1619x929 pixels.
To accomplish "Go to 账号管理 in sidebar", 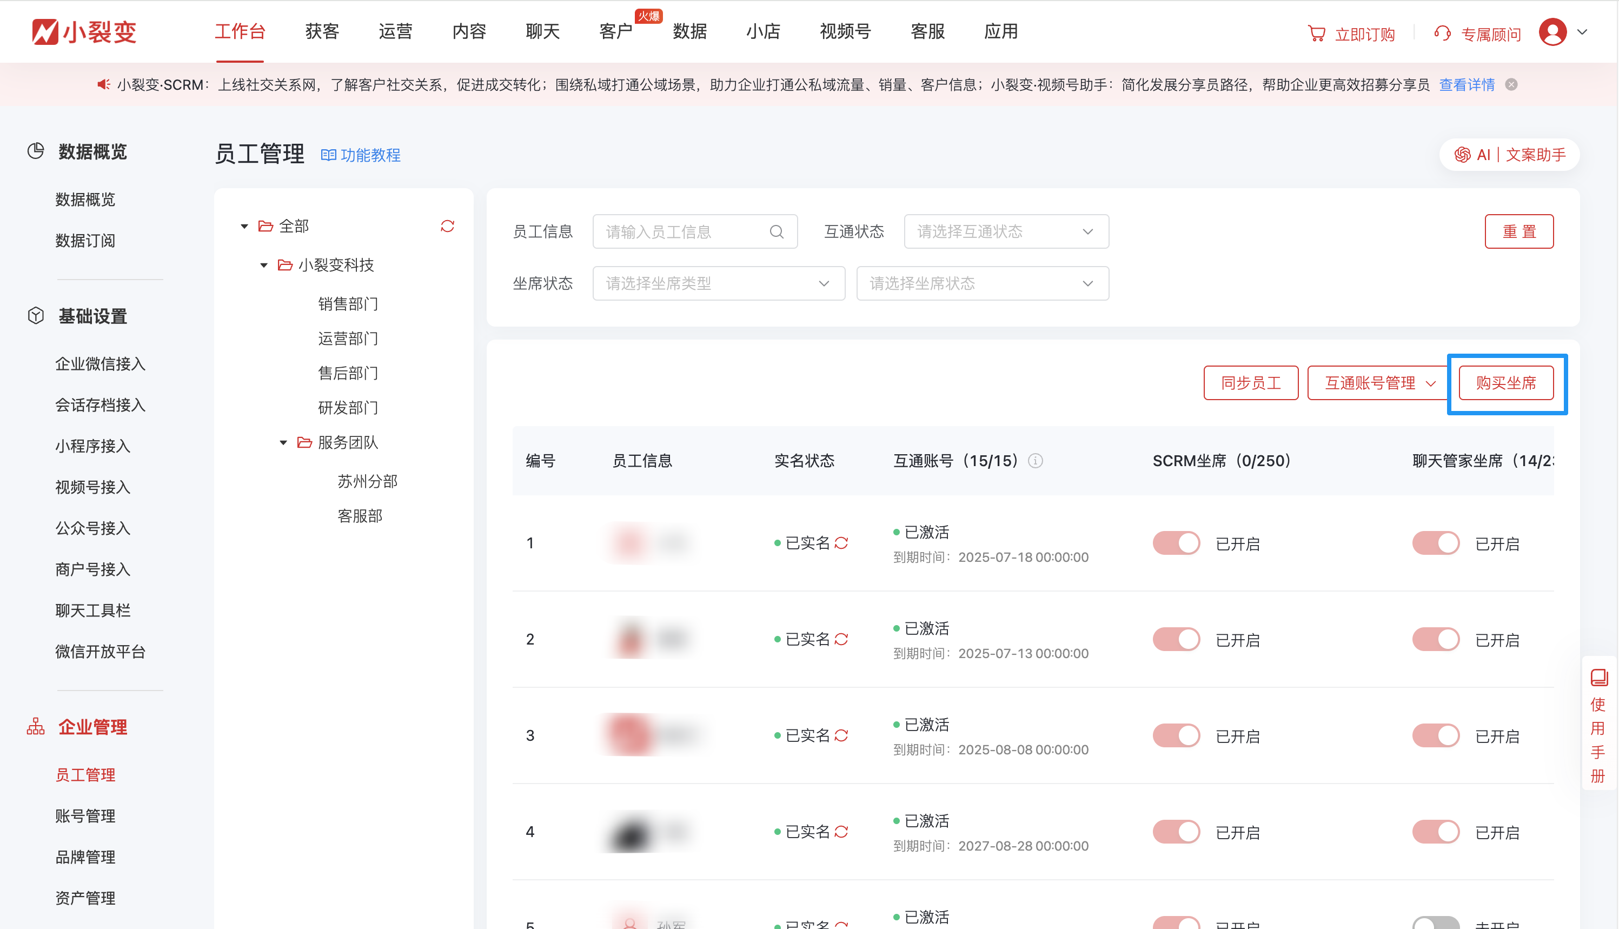I will [85, 815].
